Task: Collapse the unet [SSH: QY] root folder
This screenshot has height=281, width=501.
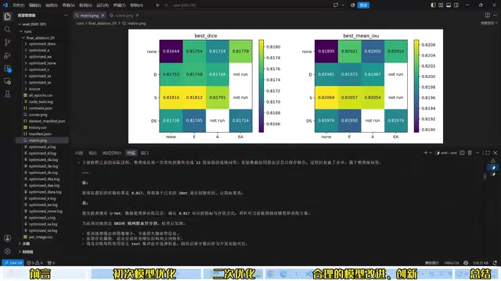Action: point(32,24)
